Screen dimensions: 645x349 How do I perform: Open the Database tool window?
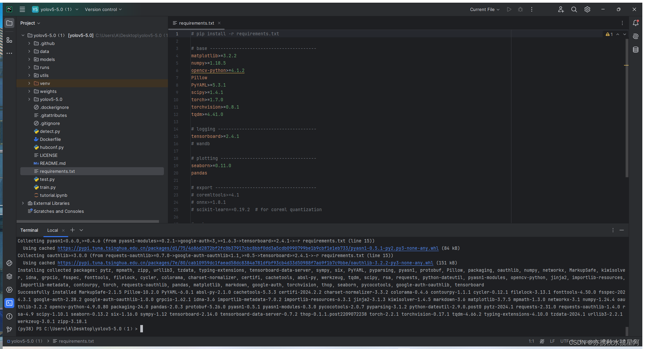pyautogui.click(x=636, y=50)
